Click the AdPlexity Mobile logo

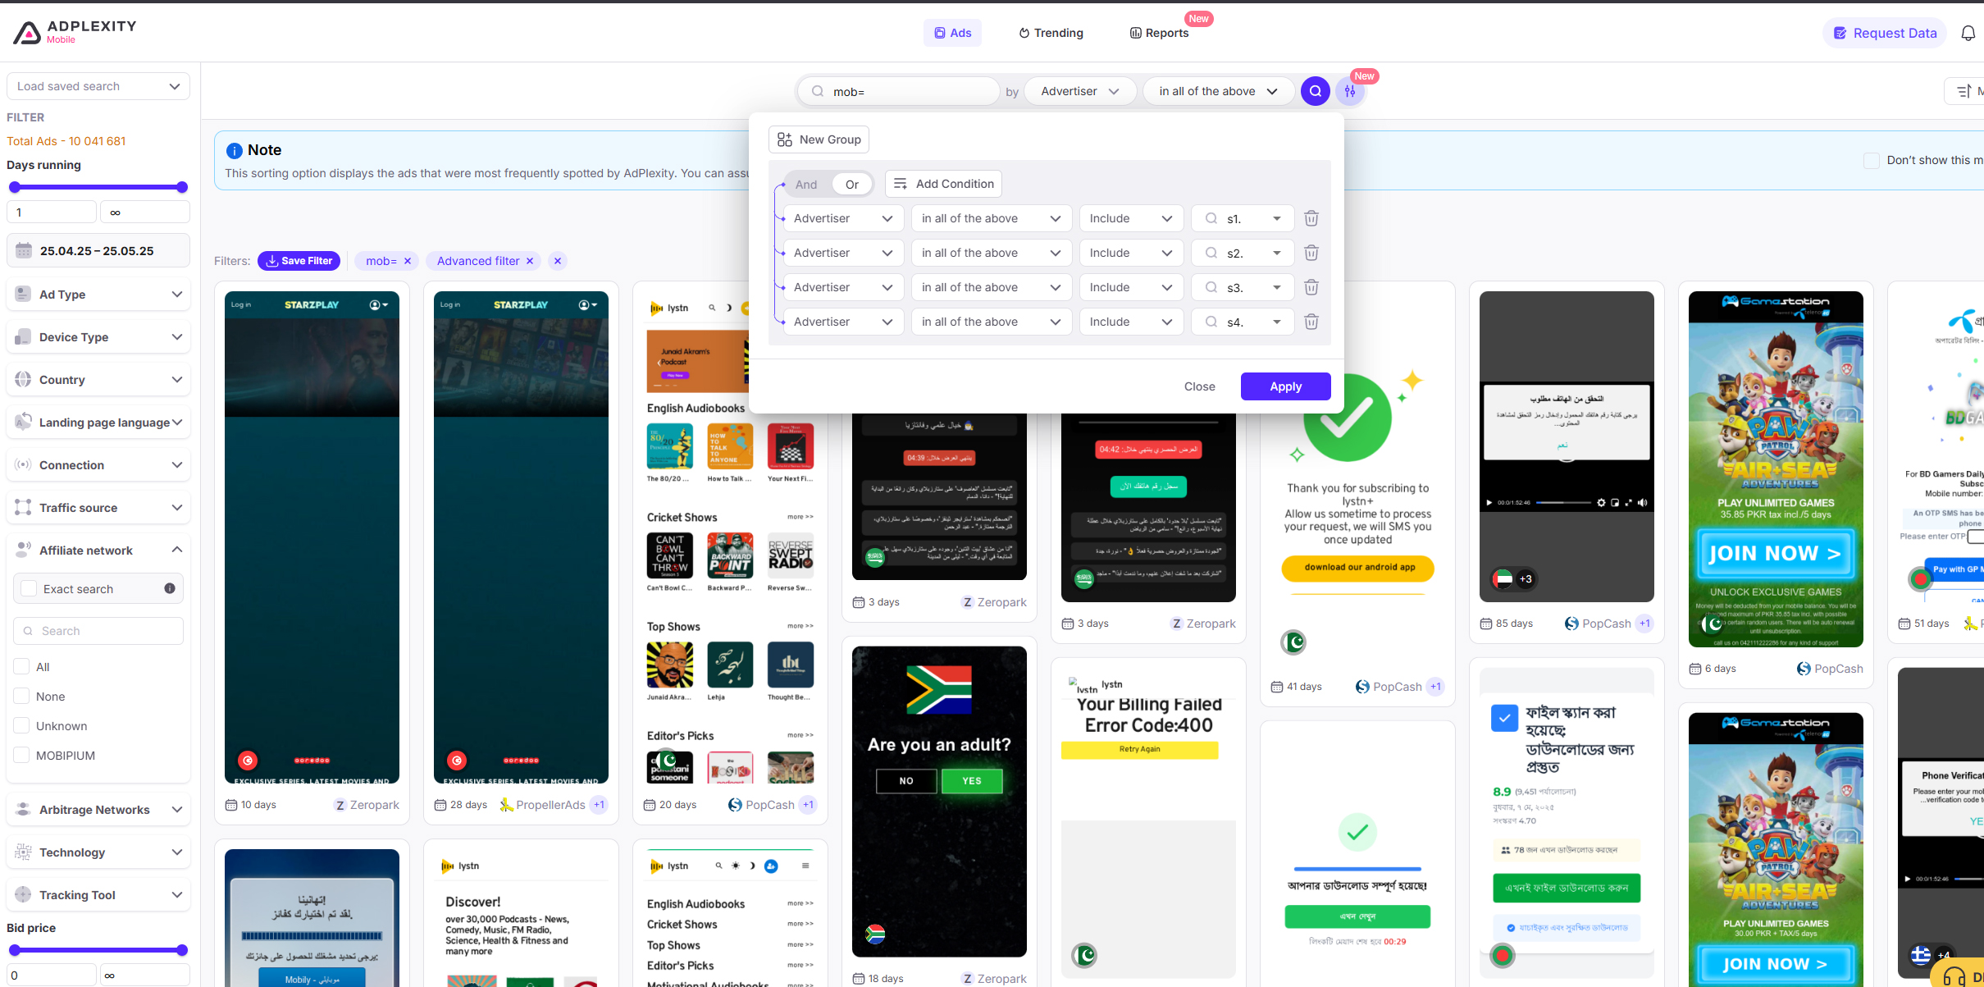coord(75,32)
